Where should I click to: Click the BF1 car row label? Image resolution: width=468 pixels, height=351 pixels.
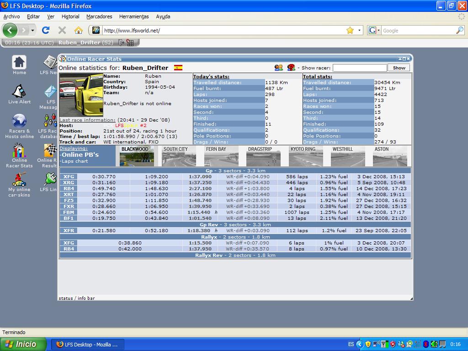tap(69, 218)
